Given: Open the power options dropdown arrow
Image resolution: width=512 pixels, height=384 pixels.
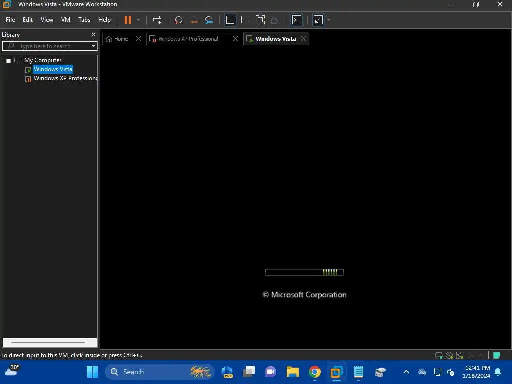Looking at the screenshot, I should 138,20.
